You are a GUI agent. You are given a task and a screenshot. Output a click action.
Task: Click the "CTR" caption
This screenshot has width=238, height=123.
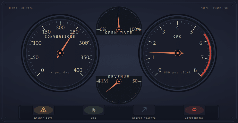[94, 118]
